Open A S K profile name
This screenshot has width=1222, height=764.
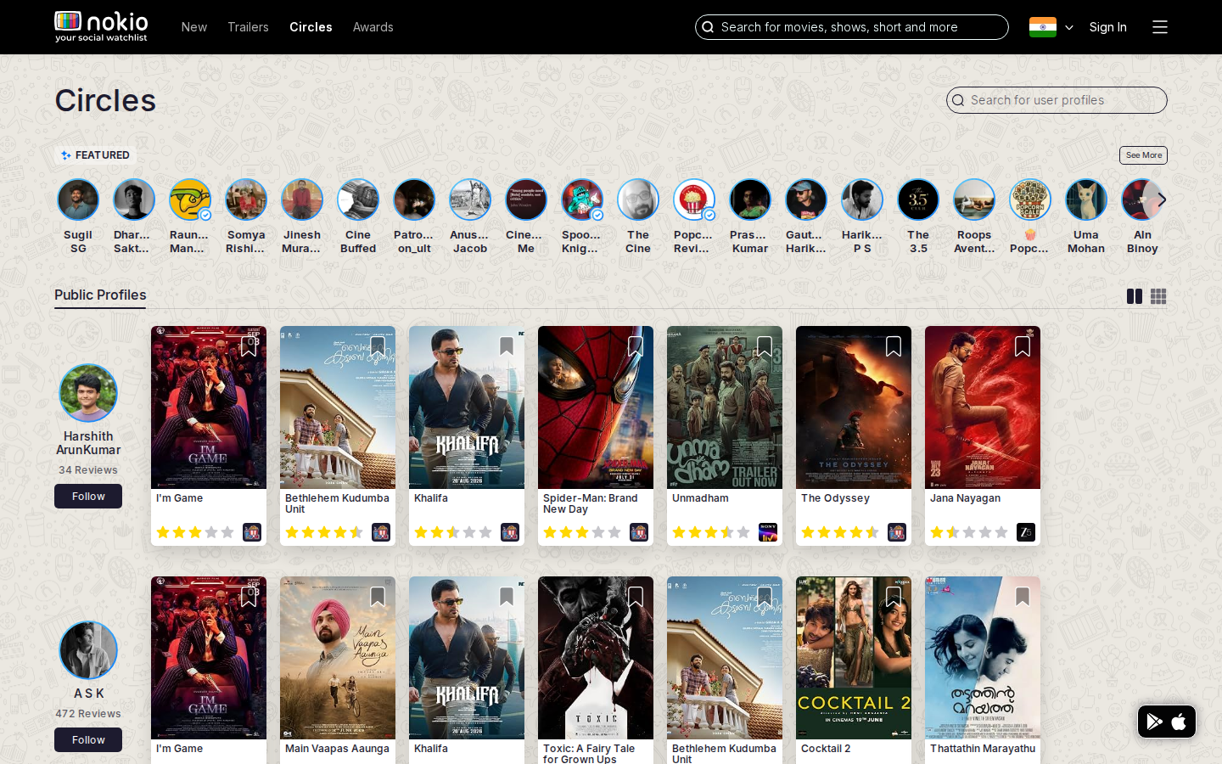pos(88,694)
